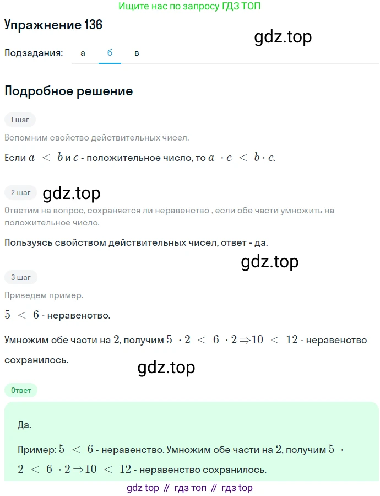Click the Подзадания label
Screen dimensions: 380x496
coord(34,53)
